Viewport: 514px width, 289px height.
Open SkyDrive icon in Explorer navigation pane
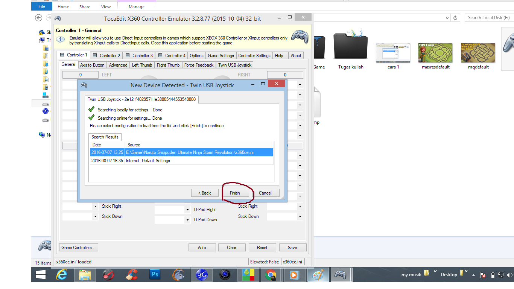42,32
